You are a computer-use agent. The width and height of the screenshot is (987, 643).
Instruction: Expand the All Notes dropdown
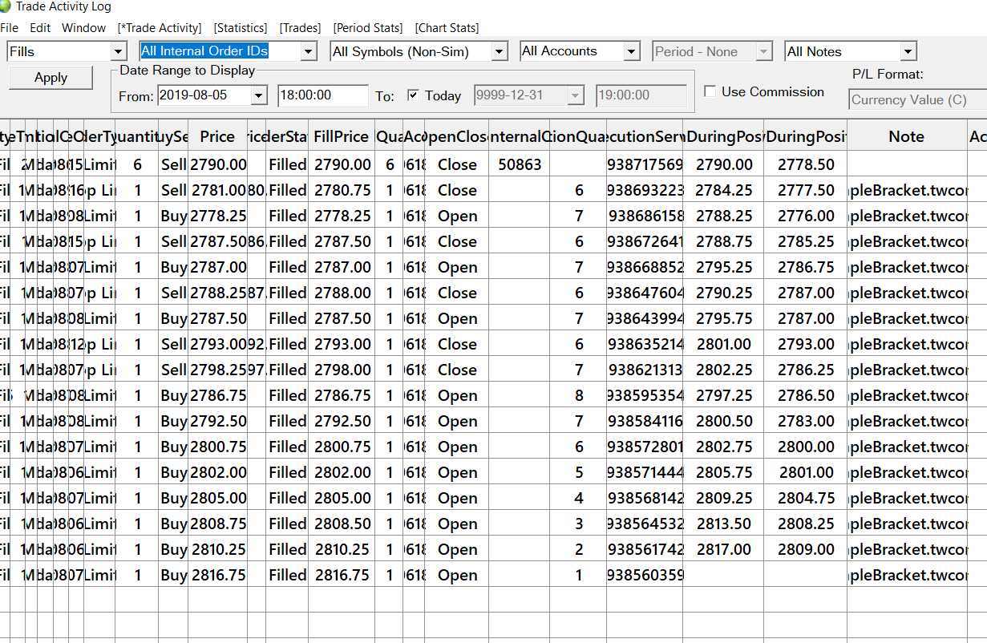coord(908,52)
